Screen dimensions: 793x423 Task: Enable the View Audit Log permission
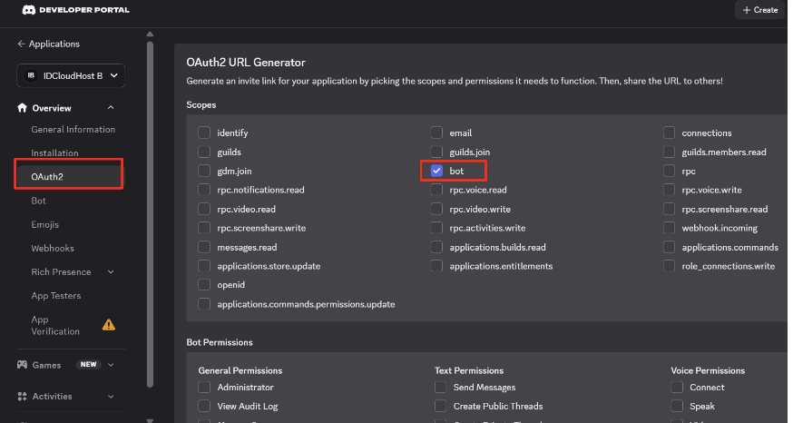204,406
